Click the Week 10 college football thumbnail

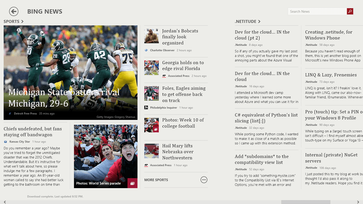click(151, 125)
